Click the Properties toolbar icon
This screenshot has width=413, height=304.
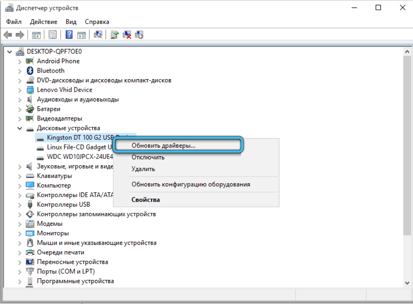click(x=53, y=35)
